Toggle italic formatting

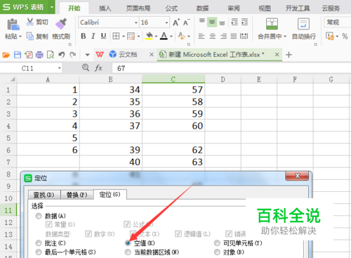(x=93, y=36)
